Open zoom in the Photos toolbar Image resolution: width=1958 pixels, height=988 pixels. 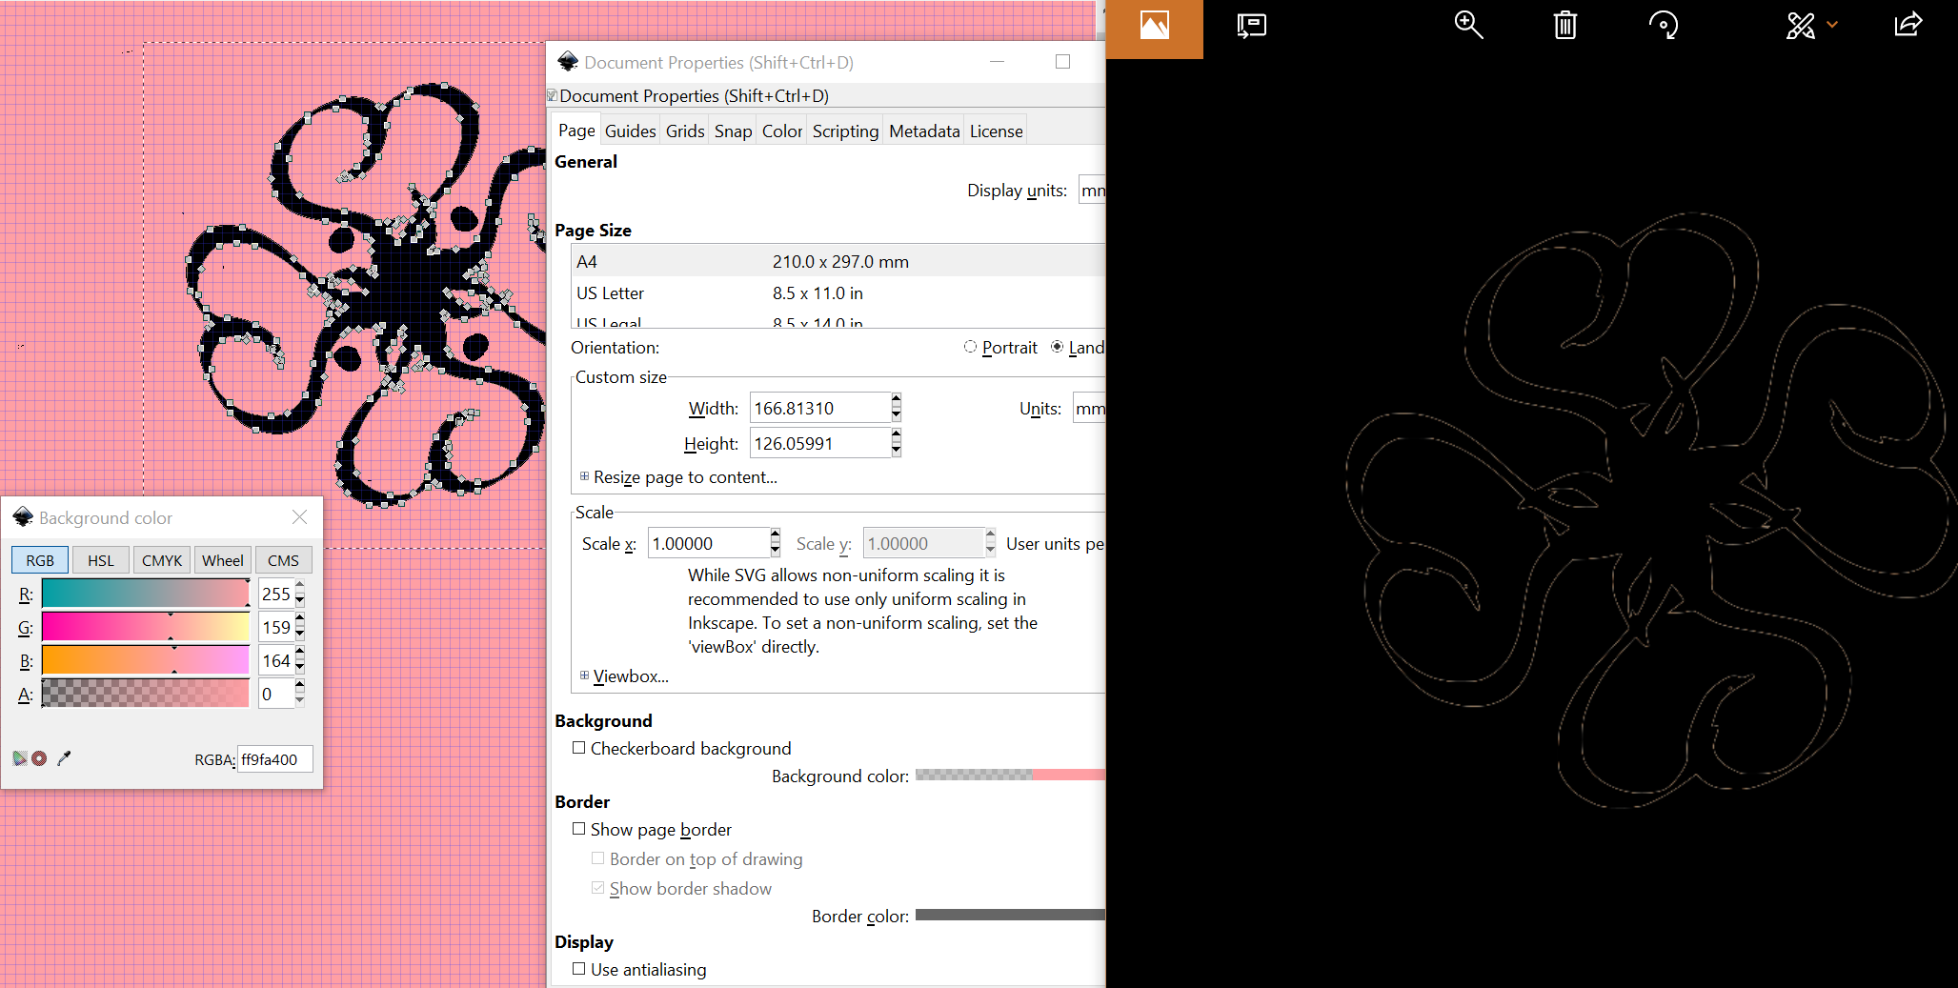pyautogui.click(x=1468, y=25)
